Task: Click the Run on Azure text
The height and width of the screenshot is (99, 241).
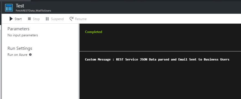Action: click(17, 55)
